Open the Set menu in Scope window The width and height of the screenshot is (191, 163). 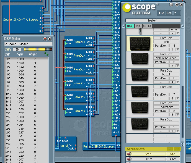point(169,13)
